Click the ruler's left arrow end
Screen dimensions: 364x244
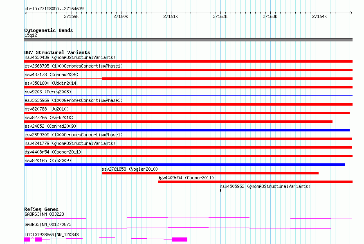click(25, 13)
